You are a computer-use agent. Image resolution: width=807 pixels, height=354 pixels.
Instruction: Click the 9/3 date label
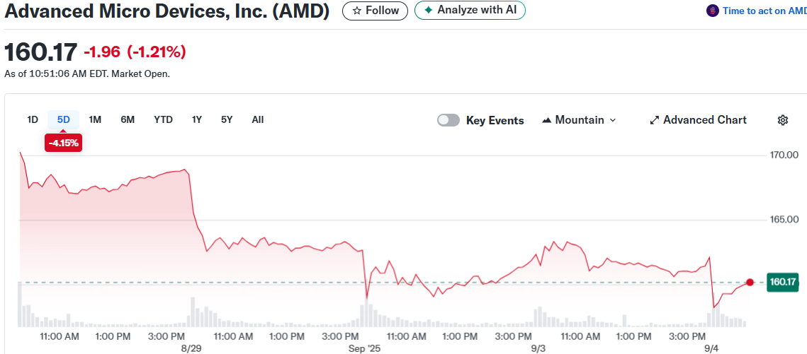point(538,349)
